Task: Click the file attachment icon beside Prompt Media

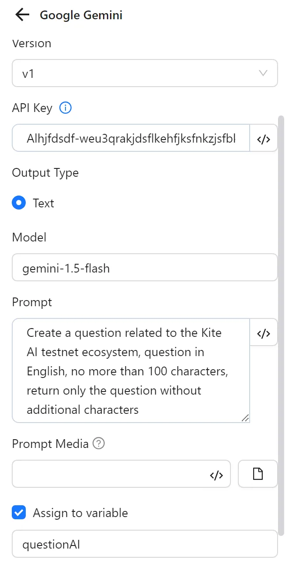Action: (258, 474)
